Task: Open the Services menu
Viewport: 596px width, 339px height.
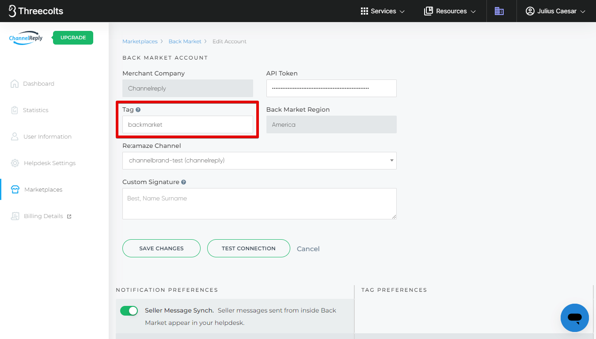Action: 383,11
